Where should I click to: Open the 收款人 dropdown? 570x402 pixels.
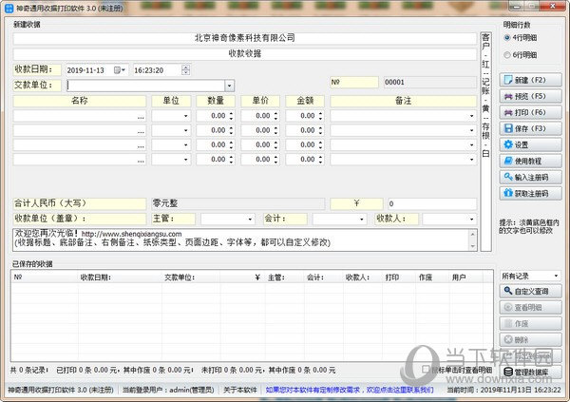coord(471,219)
